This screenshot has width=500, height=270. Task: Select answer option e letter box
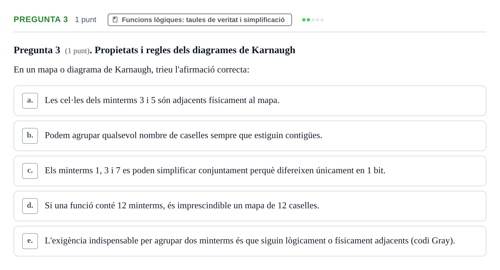tap(30, 241)
